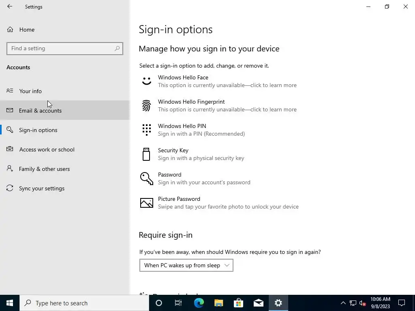The width and height of the screenshot is (415, 311).
Task: Select the Windows Hello Face option
Action: (x=219, y=81)
